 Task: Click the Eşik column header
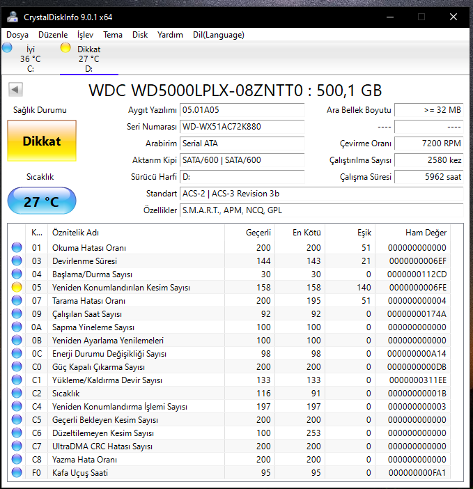(350, 233)
